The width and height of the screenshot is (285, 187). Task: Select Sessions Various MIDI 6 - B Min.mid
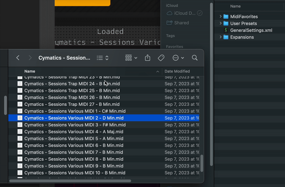[104, 145]
